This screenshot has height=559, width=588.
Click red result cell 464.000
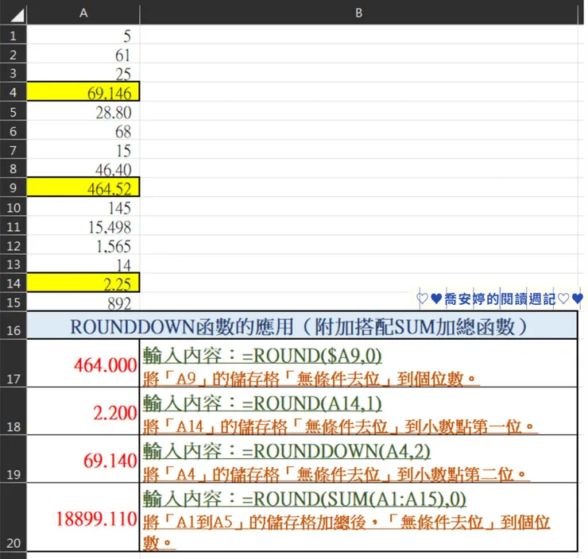pyautogui.click(x=83, y=363)
